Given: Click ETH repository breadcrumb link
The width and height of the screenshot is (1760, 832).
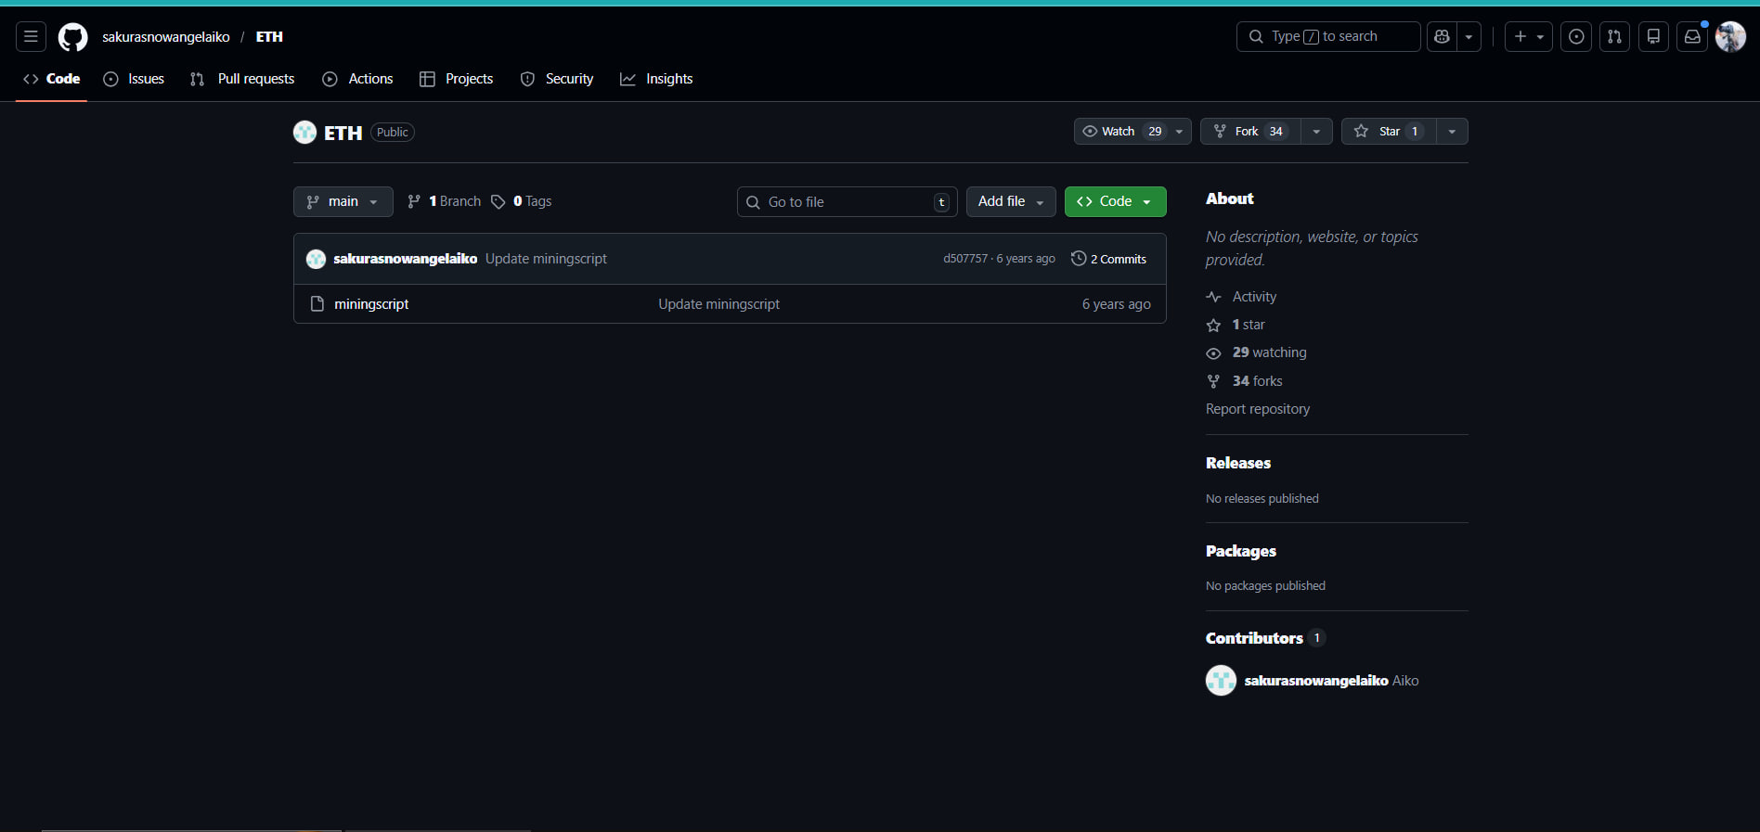Looking at the screenshot, I should click(269, 37).
